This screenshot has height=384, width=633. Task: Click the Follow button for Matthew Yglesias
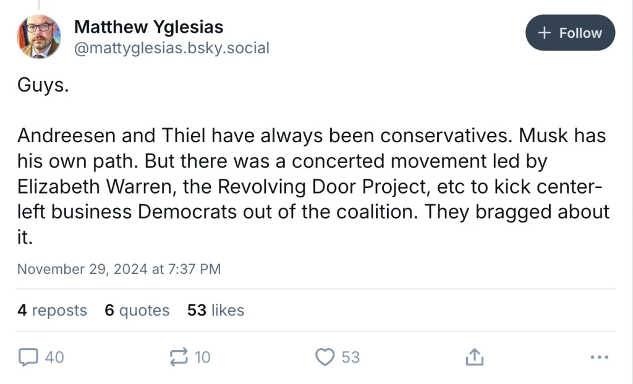[x=570, y=33]
